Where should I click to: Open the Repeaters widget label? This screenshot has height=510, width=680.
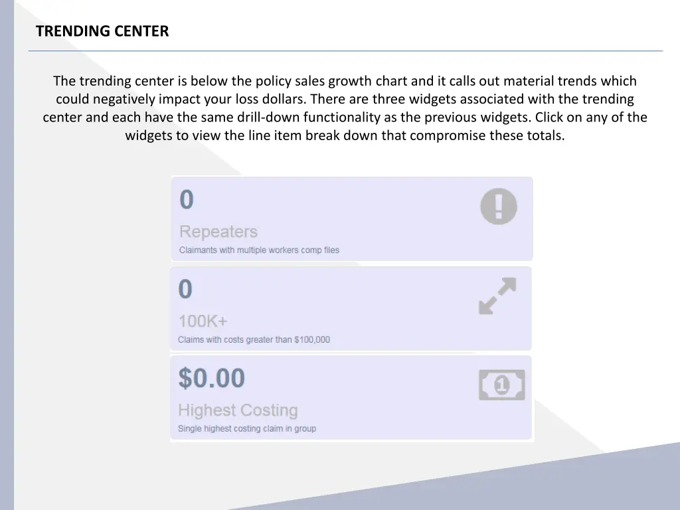tap(218, 232)
